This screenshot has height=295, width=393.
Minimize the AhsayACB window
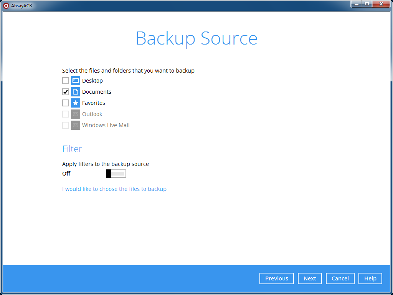click(357, 4)
